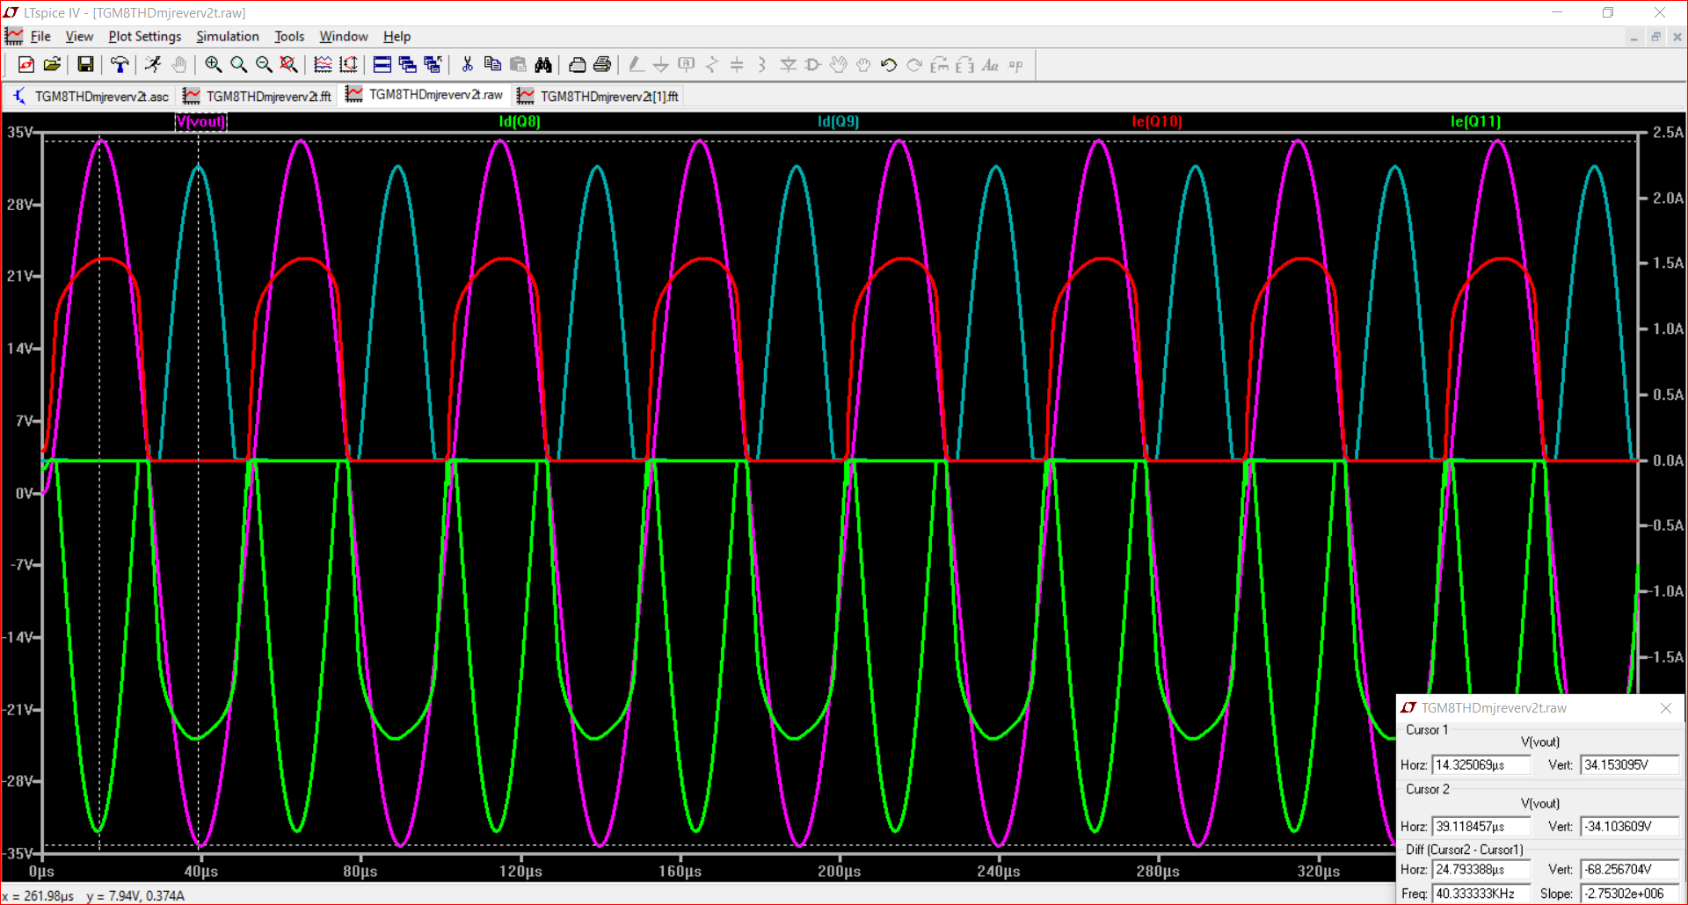
Task: Click the Undo arrow icon
Action: [x=889, y=65]
